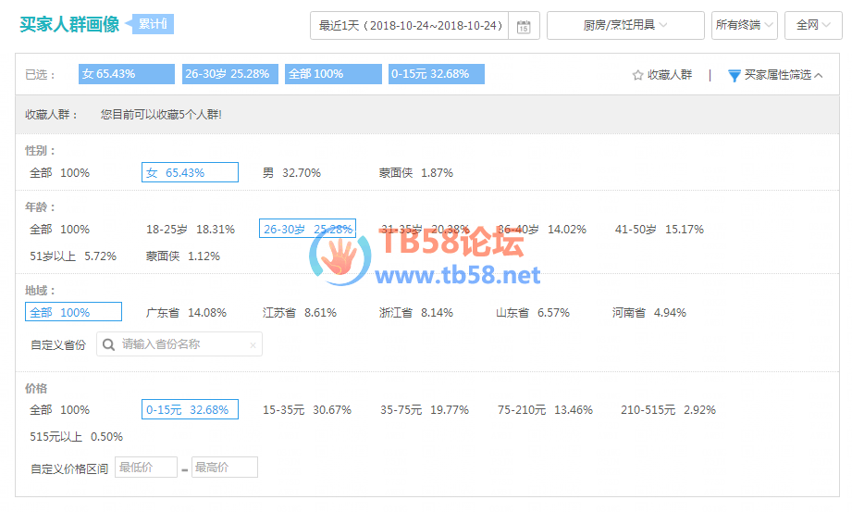852x512 pixels.
Task: Click the star icon to favorite crowd
Action: (637, 75)
